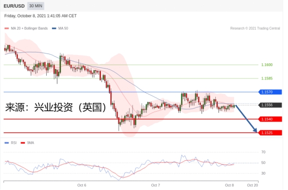Click the Oct 20 date axis label
288x190 pixels.
(x=253, y=185)
